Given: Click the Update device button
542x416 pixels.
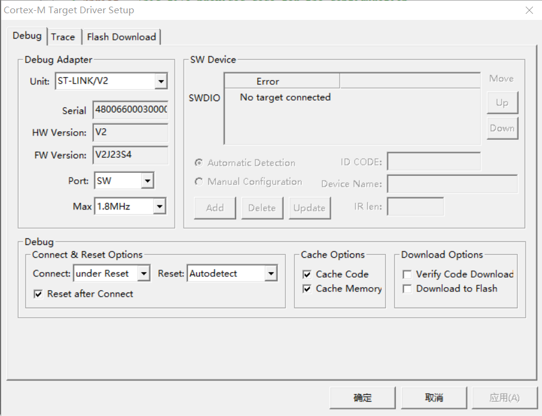Looking at the screenshot, I should (310, 208).
